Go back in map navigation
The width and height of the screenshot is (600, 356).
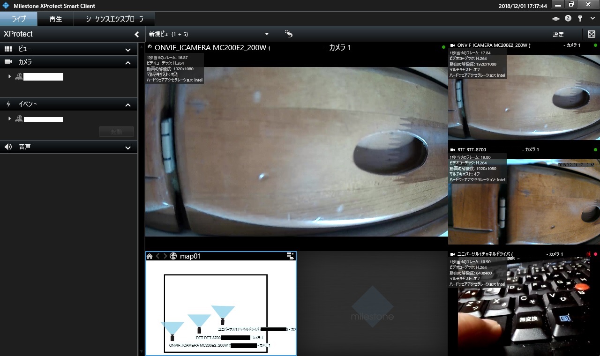click(158, 256)
